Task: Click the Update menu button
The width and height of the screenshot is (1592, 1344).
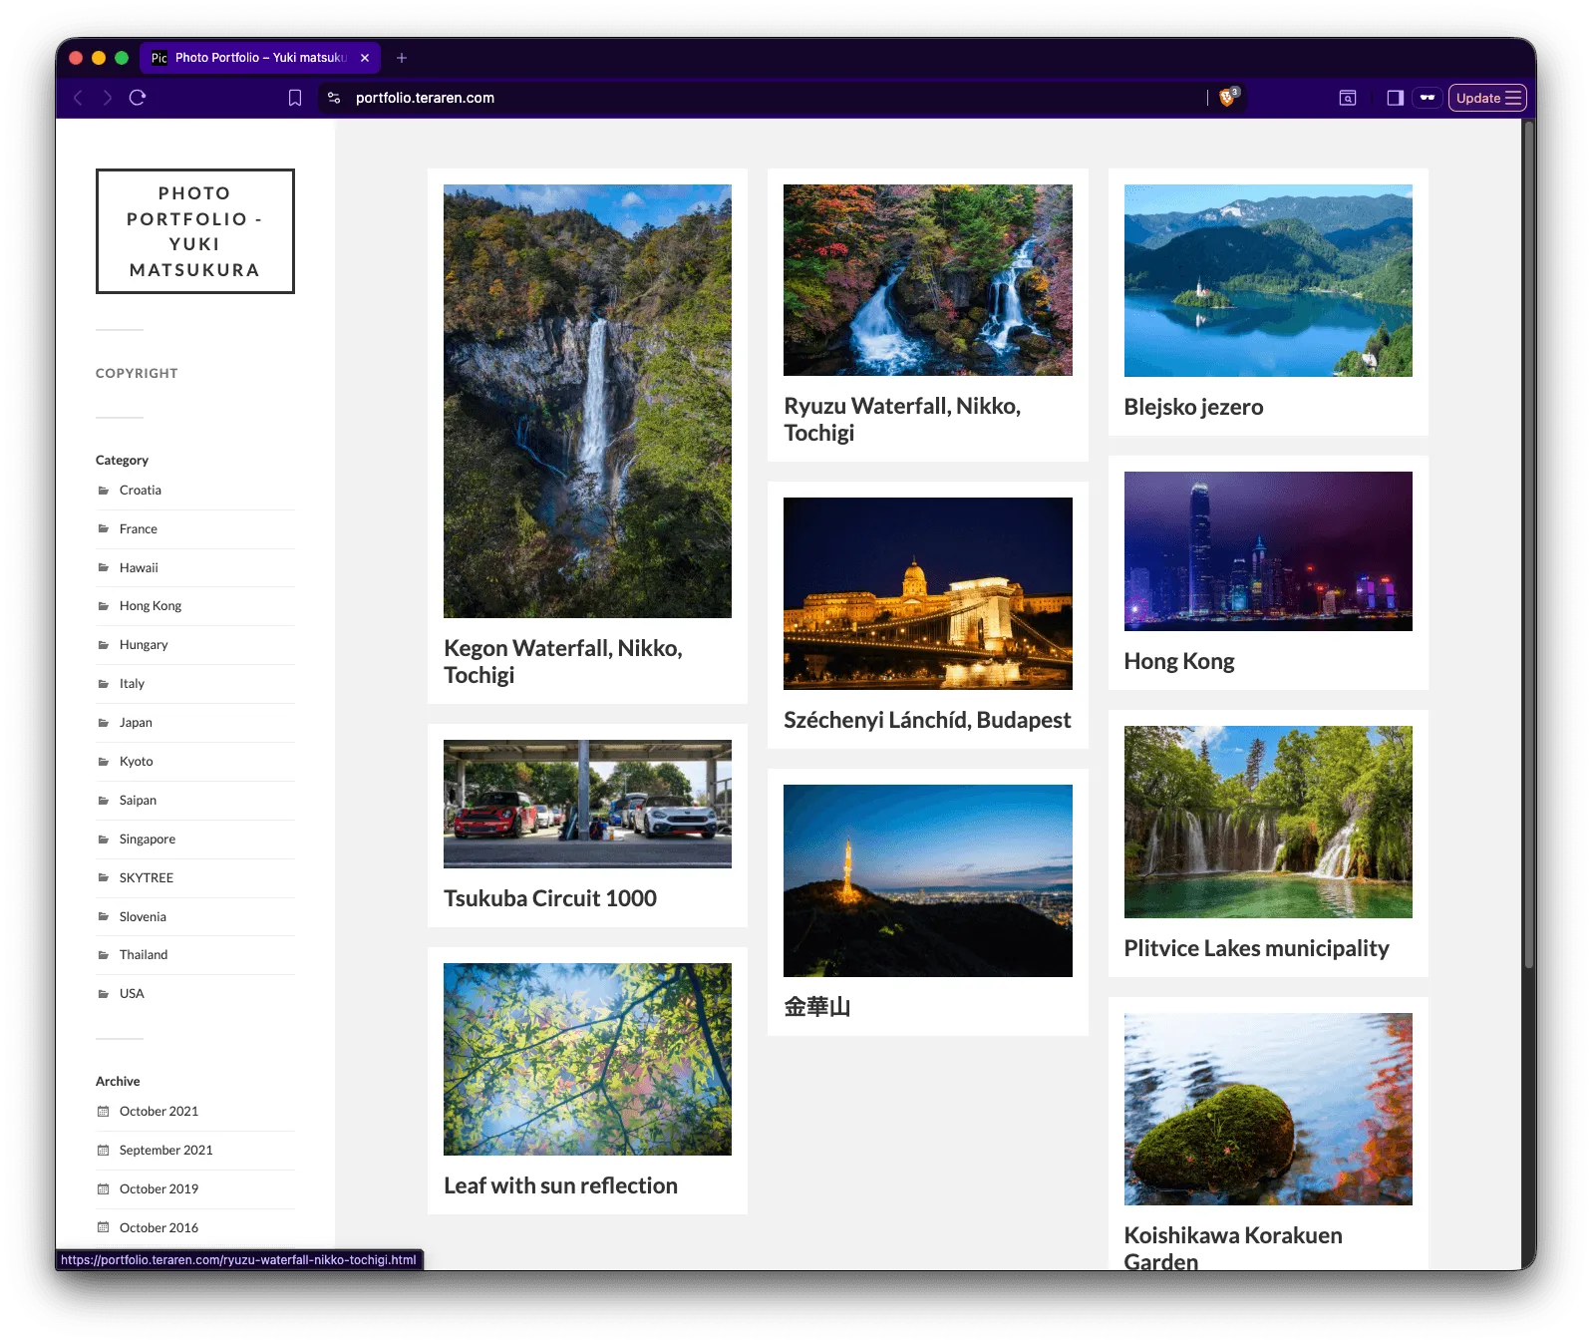Action: [1486, 98]
